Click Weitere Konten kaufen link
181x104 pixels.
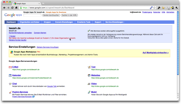pyautogui.click(x=18, y=40)
